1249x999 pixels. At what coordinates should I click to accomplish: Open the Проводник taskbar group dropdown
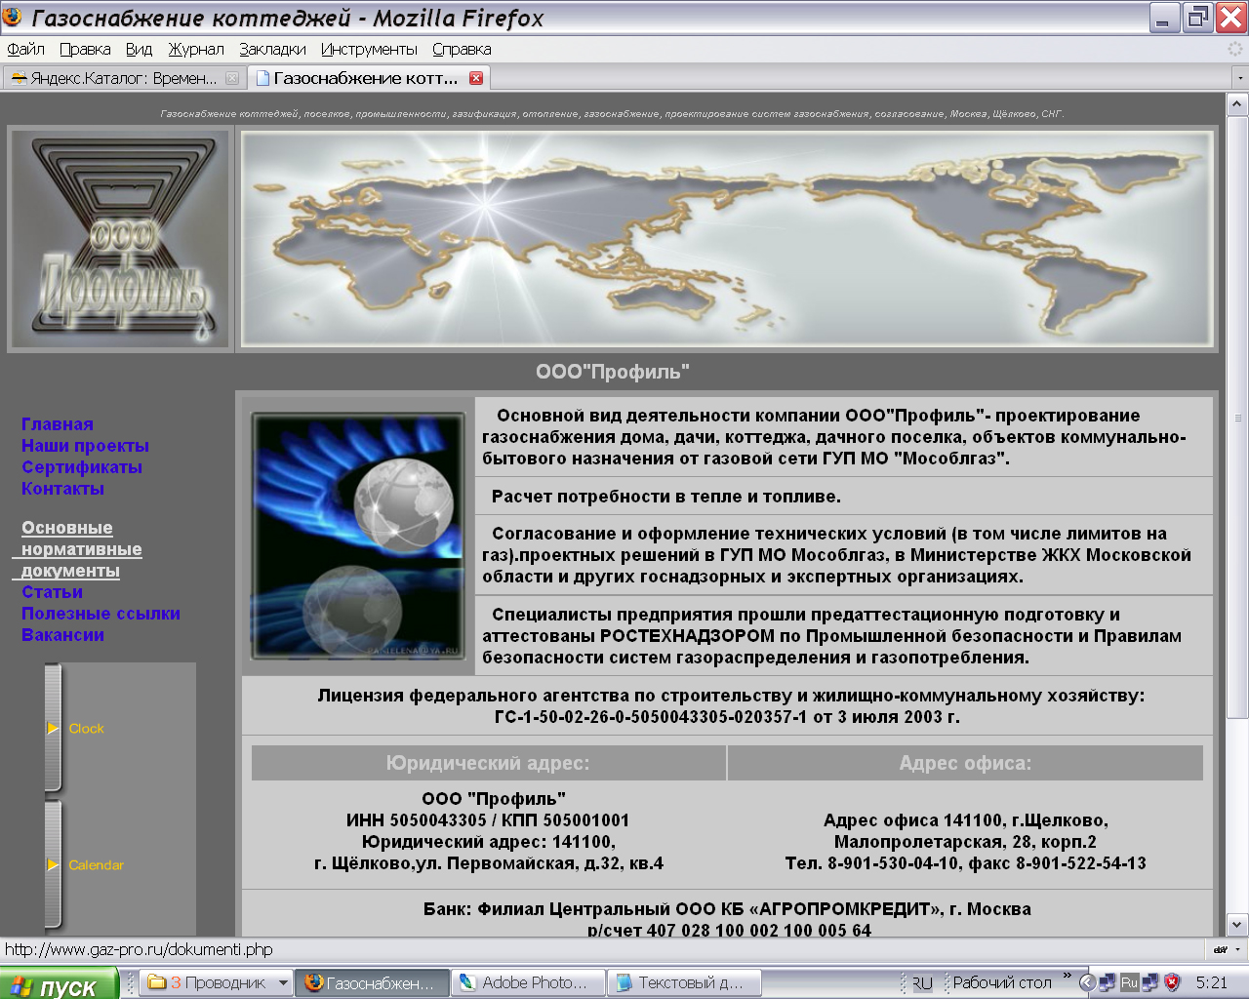click(x=283, y=983)
